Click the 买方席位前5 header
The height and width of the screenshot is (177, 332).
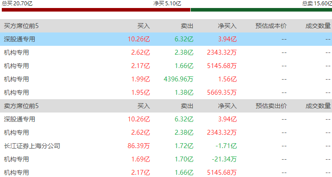point(21,26)
